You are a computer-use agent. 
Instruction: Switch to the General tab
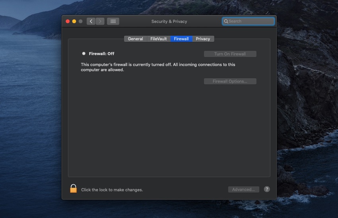pyautogui.click(x=135, y=39)
